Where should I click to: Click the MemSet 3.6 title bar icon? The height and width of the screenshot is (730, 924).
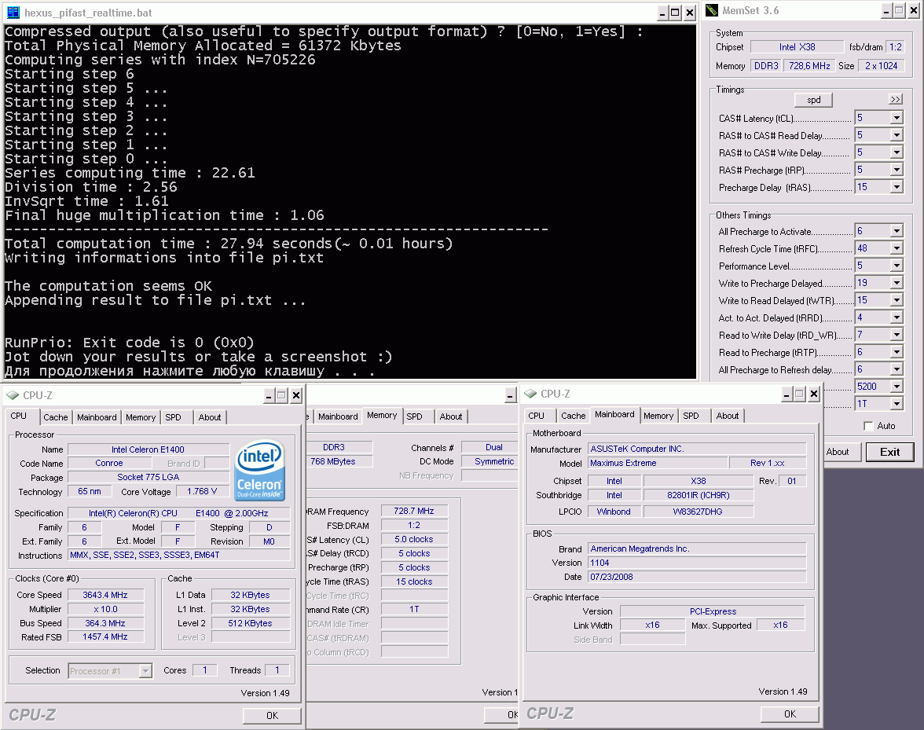click(712, 10)
